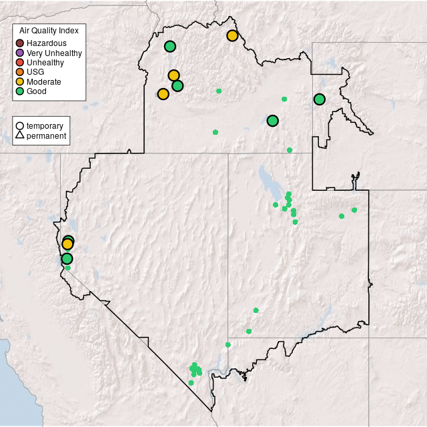Click the small green dot cluster at southern tip
Screen dimensions: 427x427
(195, 369)
